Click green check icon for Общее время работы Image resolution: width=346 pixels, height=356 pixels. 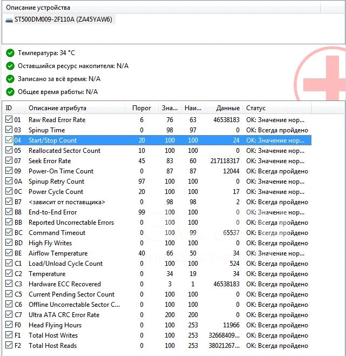[x=10, y=92]
